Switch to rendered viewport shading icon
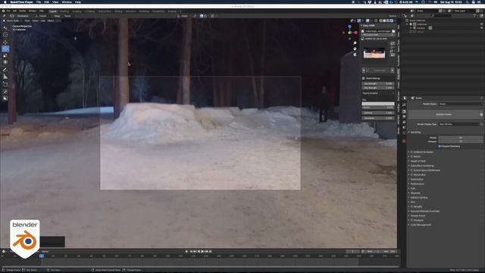The width and height of the screenshot is (485, 273). click(392, 20)
